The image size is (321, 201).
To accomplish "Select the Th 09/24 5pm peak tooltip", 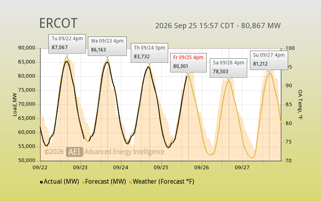I will coord(149,53).
